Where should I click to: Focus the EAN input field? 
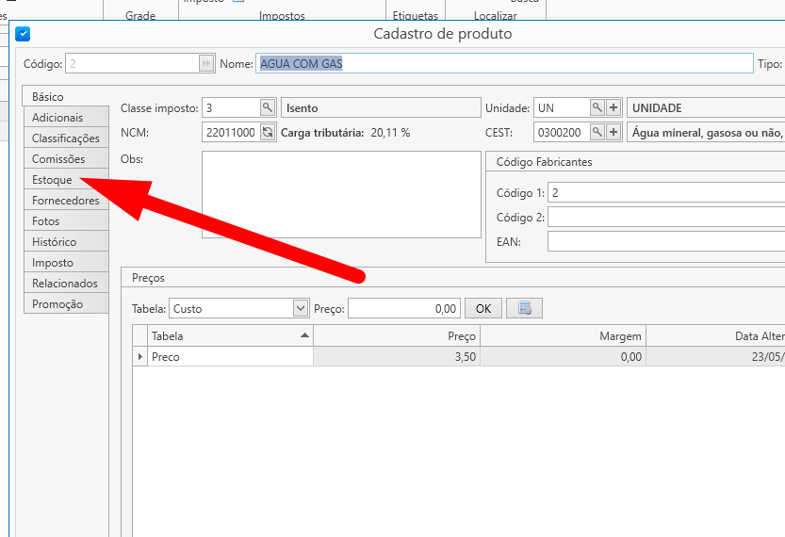(665, 242)
